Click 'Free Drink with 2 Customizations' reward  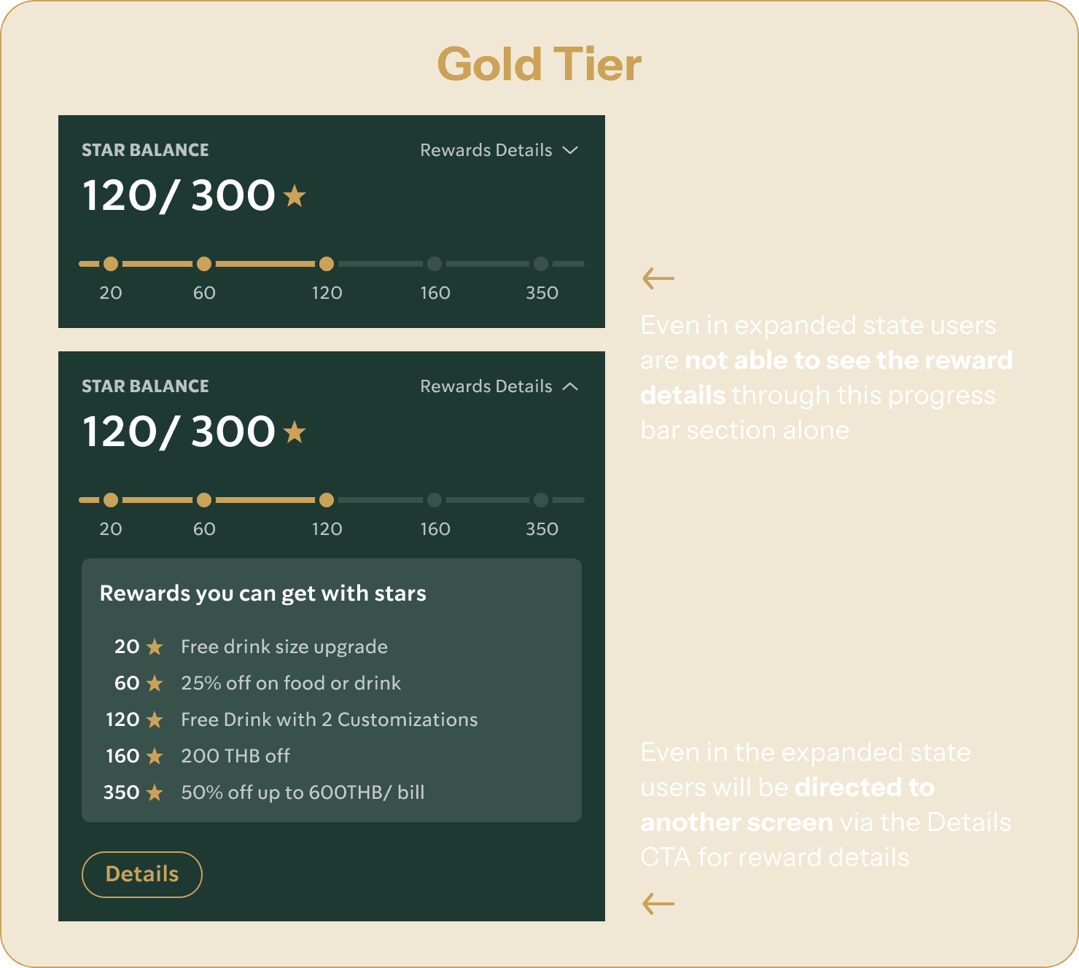pos(330,719)
